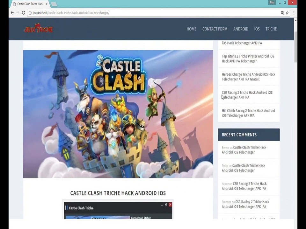The image size is (306, 229).
Task: Click the page vertical scrollbar thumb
Action: [296, 47]
